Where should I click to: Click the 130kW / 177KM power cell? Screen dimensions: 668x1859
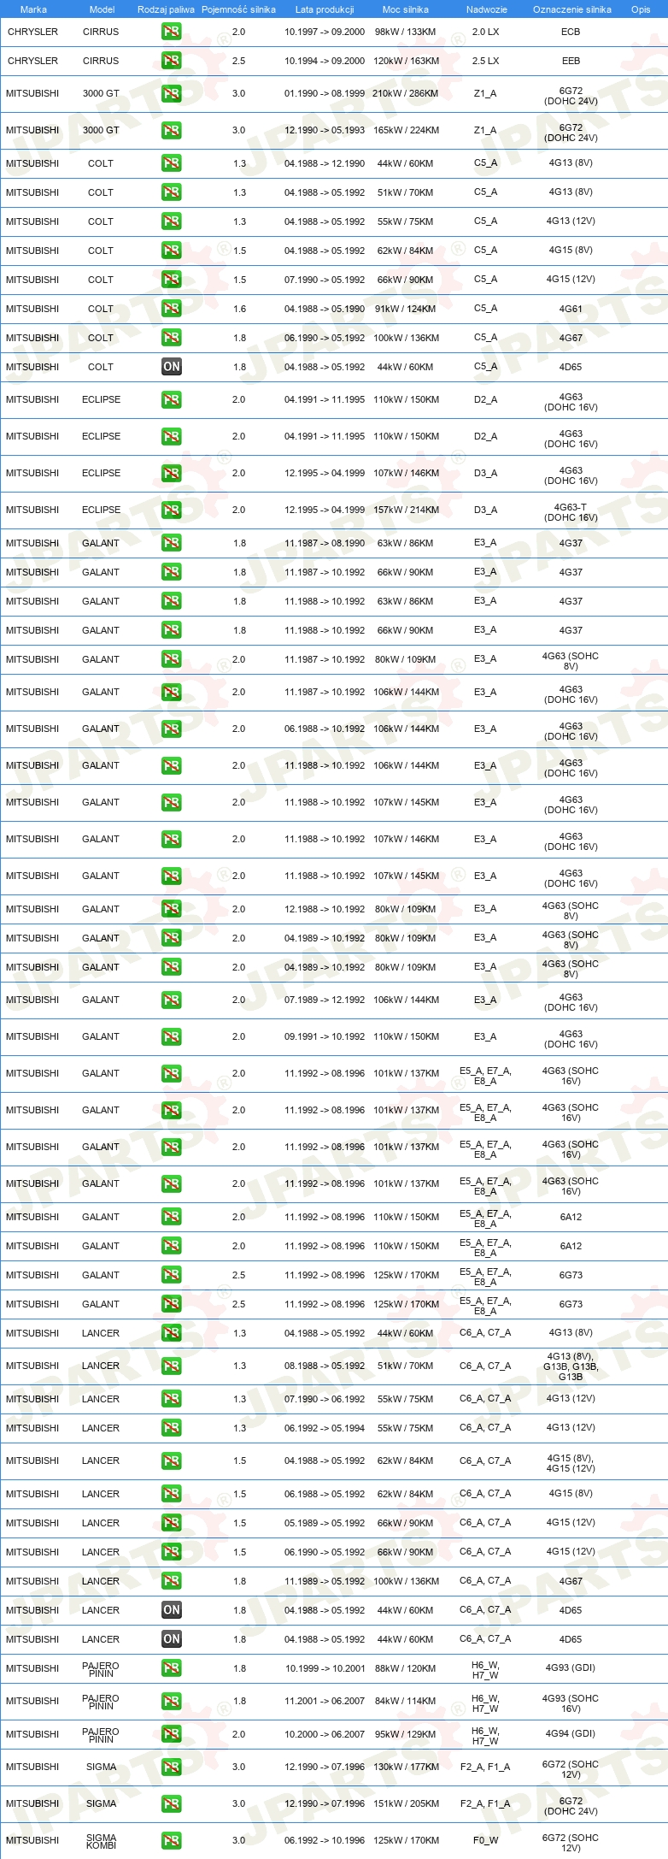[x=406, y=1767]
